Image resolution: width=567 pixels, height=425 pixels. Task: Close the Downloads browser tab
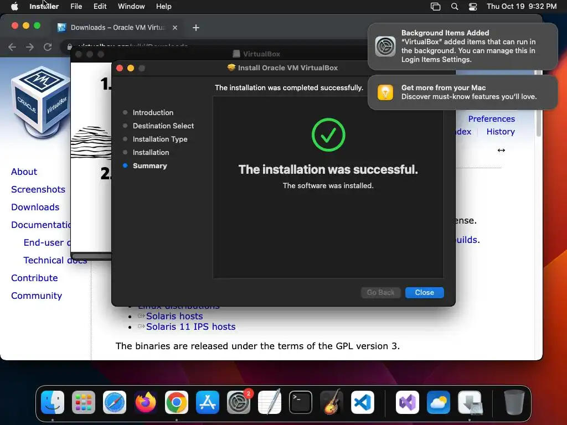(175, 28)
